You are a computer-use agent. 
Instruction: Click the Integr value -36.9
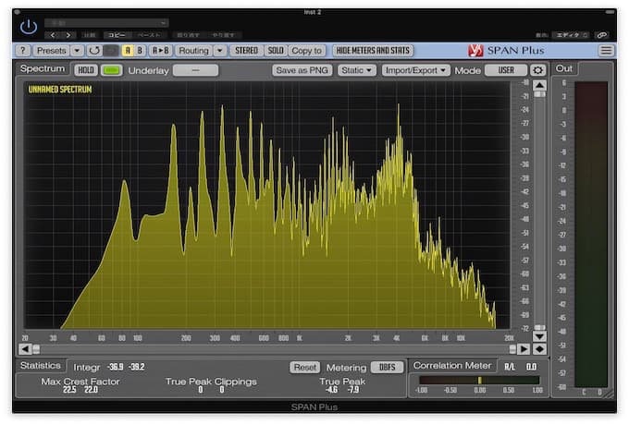[x=115, y=367]
